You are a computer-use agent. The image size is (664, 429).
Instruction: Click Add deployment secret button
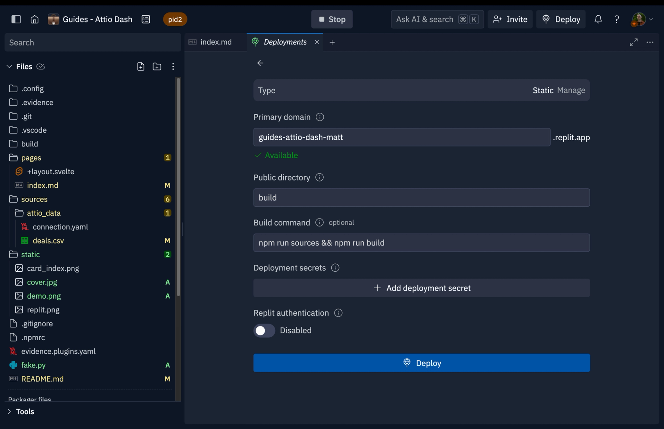422,288
